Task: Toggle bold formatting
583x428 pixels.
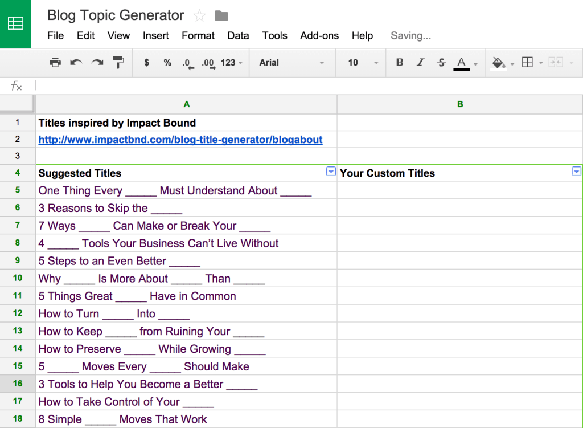Action: click(x=400, y=62)
